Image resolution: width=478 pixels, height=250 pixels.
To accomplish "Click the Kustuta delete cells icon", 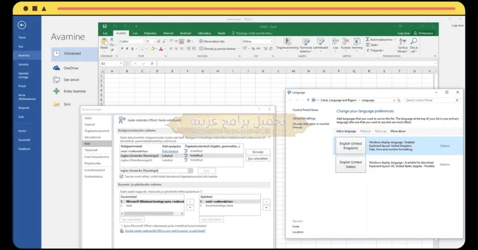I will click(x=346, y=42).
